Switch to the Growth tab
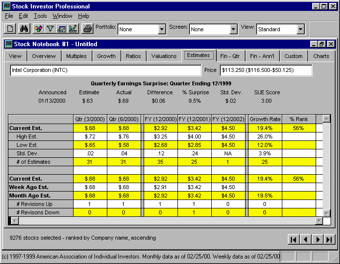Image resolution: width=340 pixels, height=264 pixels. pyautogui.click(x=106, y=56)
